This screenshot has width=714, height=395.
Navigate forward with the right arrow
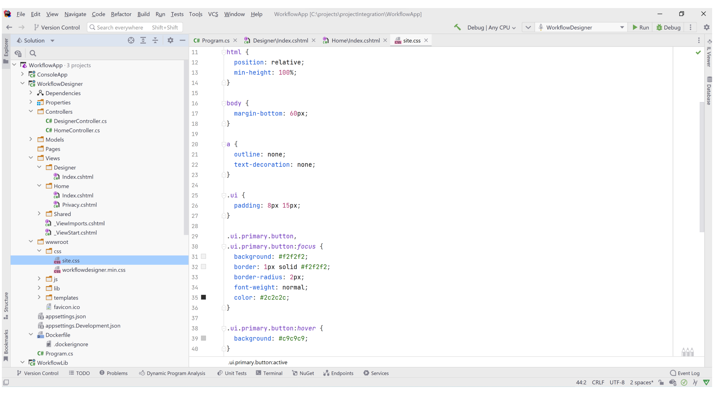(x=22, y=27)
